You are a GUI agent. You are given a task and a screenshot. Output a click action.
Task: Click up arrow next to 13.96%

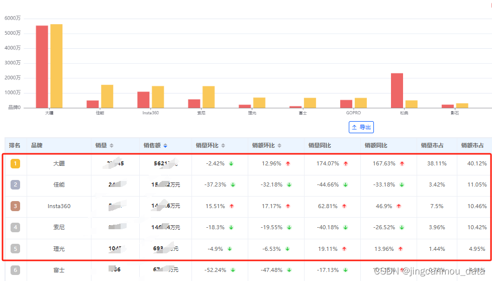(401, 249)
